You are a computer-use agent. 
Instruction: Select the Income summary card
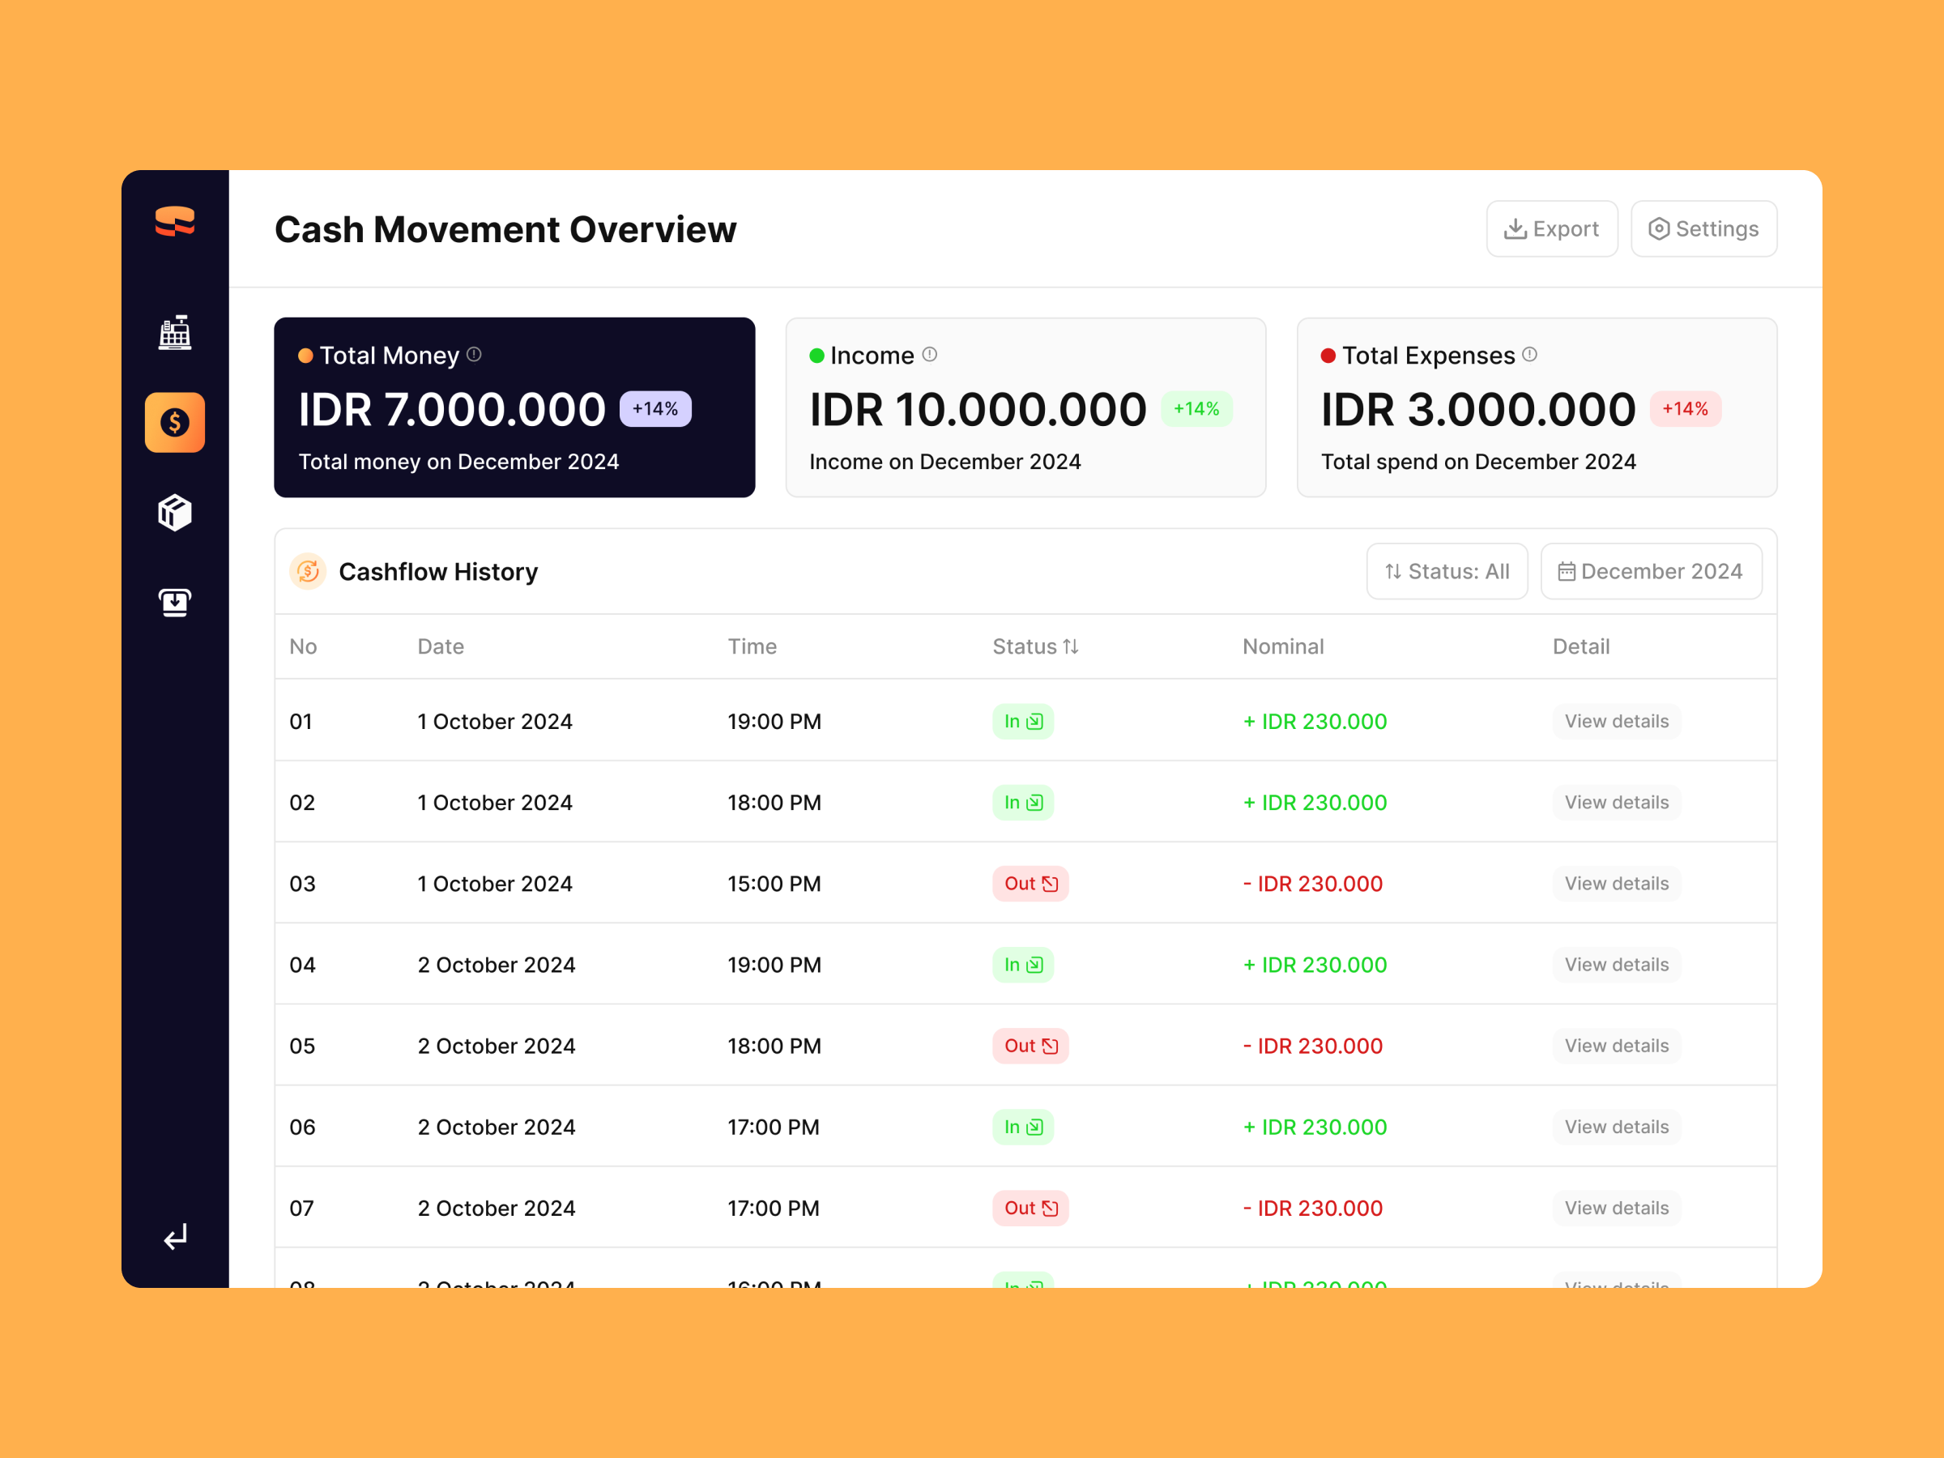pos(1025,407)
